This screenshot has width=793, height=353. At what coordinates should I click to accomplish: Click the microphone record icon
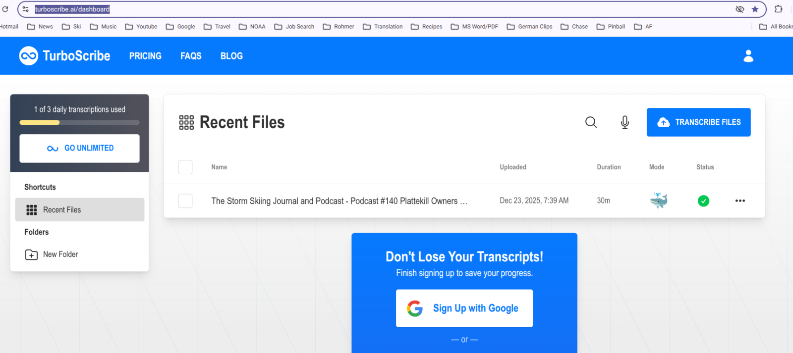625,122
